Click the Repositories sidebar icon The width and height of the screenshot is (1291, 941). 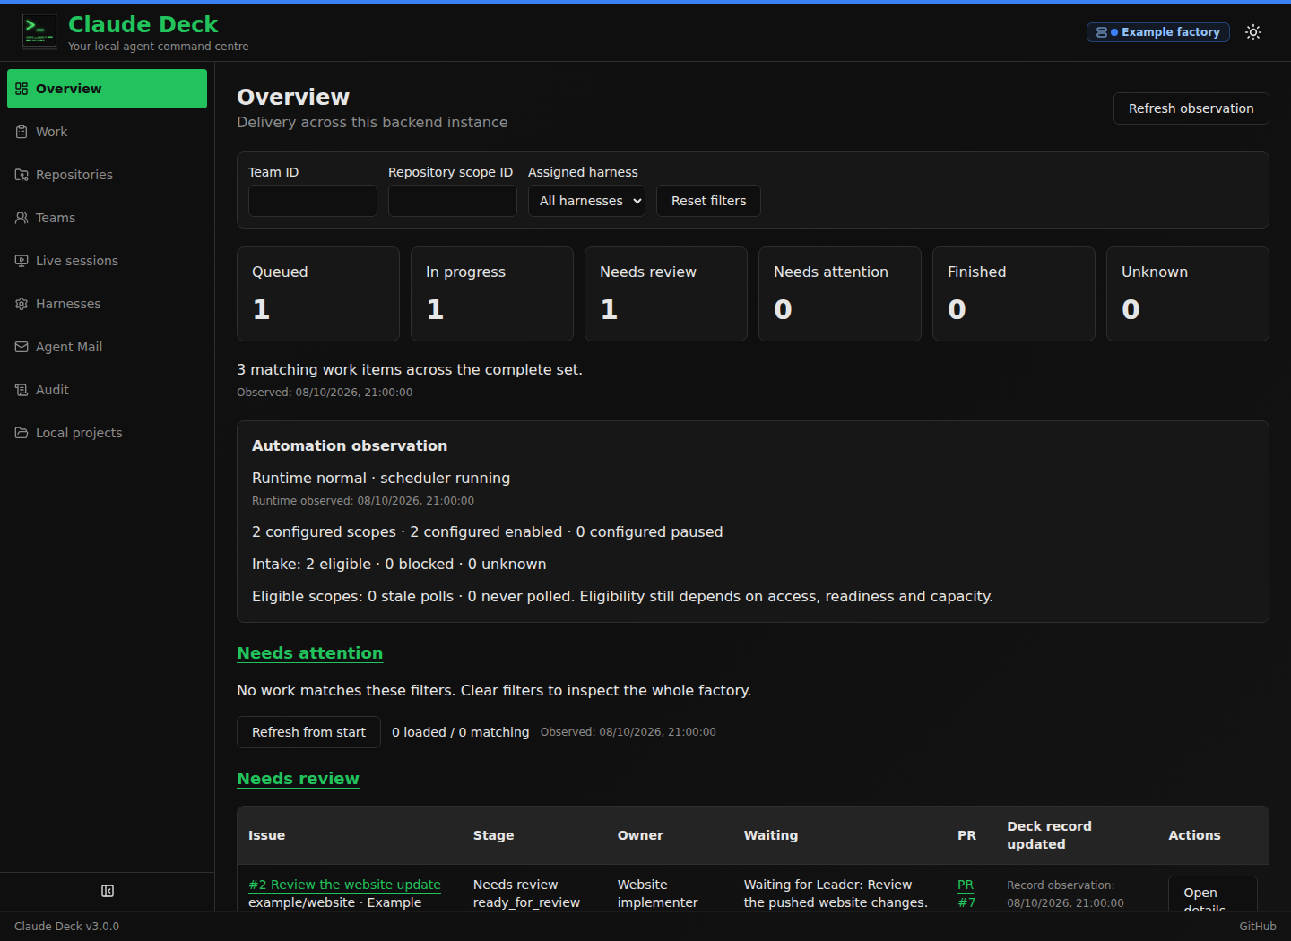click(x=22, y=175)
